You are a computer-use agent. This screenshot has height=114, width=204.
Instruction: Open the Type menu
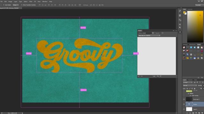(x=20, y=2)
